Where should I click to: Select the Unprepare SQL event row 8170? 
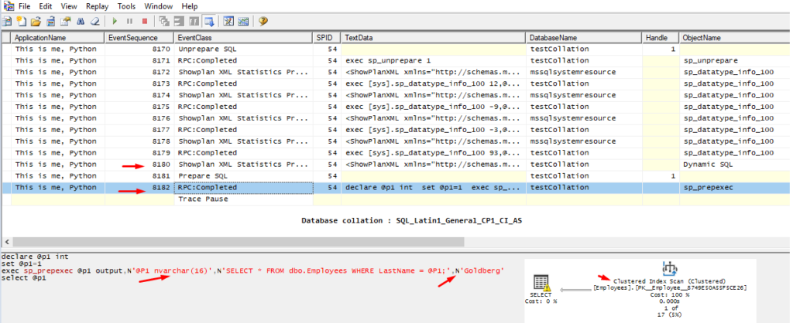click(396, 49)
